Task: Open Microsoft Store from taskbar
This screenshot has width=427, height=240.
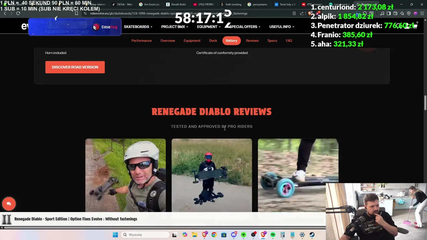Action: [x=224, y=235]
